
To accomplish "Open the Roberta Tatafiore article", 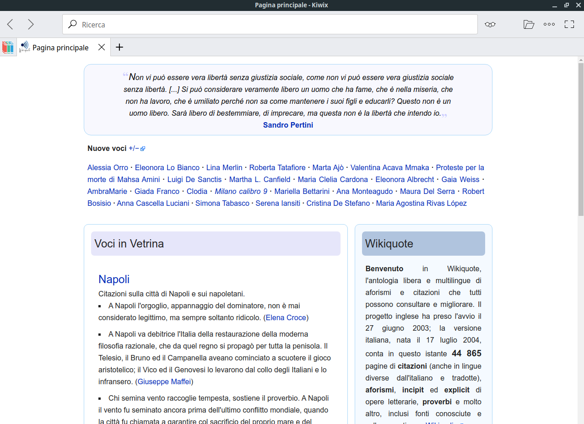I will [277, 167].
